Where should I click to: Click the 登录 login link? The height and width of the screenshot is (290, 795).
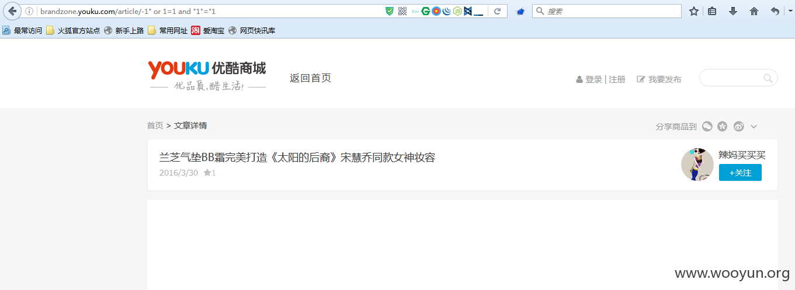pos(593,79)
